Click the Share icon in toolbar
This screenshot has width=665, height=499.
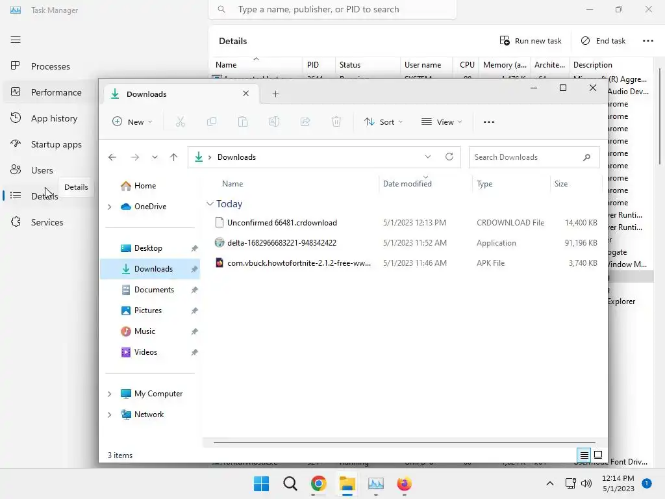(305, 122)
